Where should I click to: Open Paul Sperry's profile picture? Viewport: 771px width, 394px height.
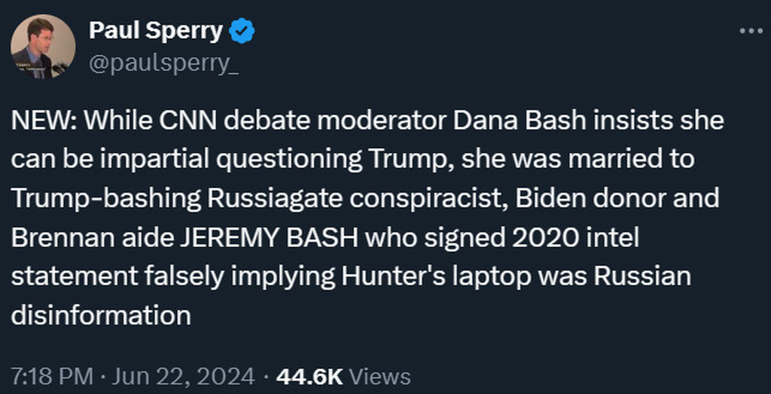coord(43,47)
